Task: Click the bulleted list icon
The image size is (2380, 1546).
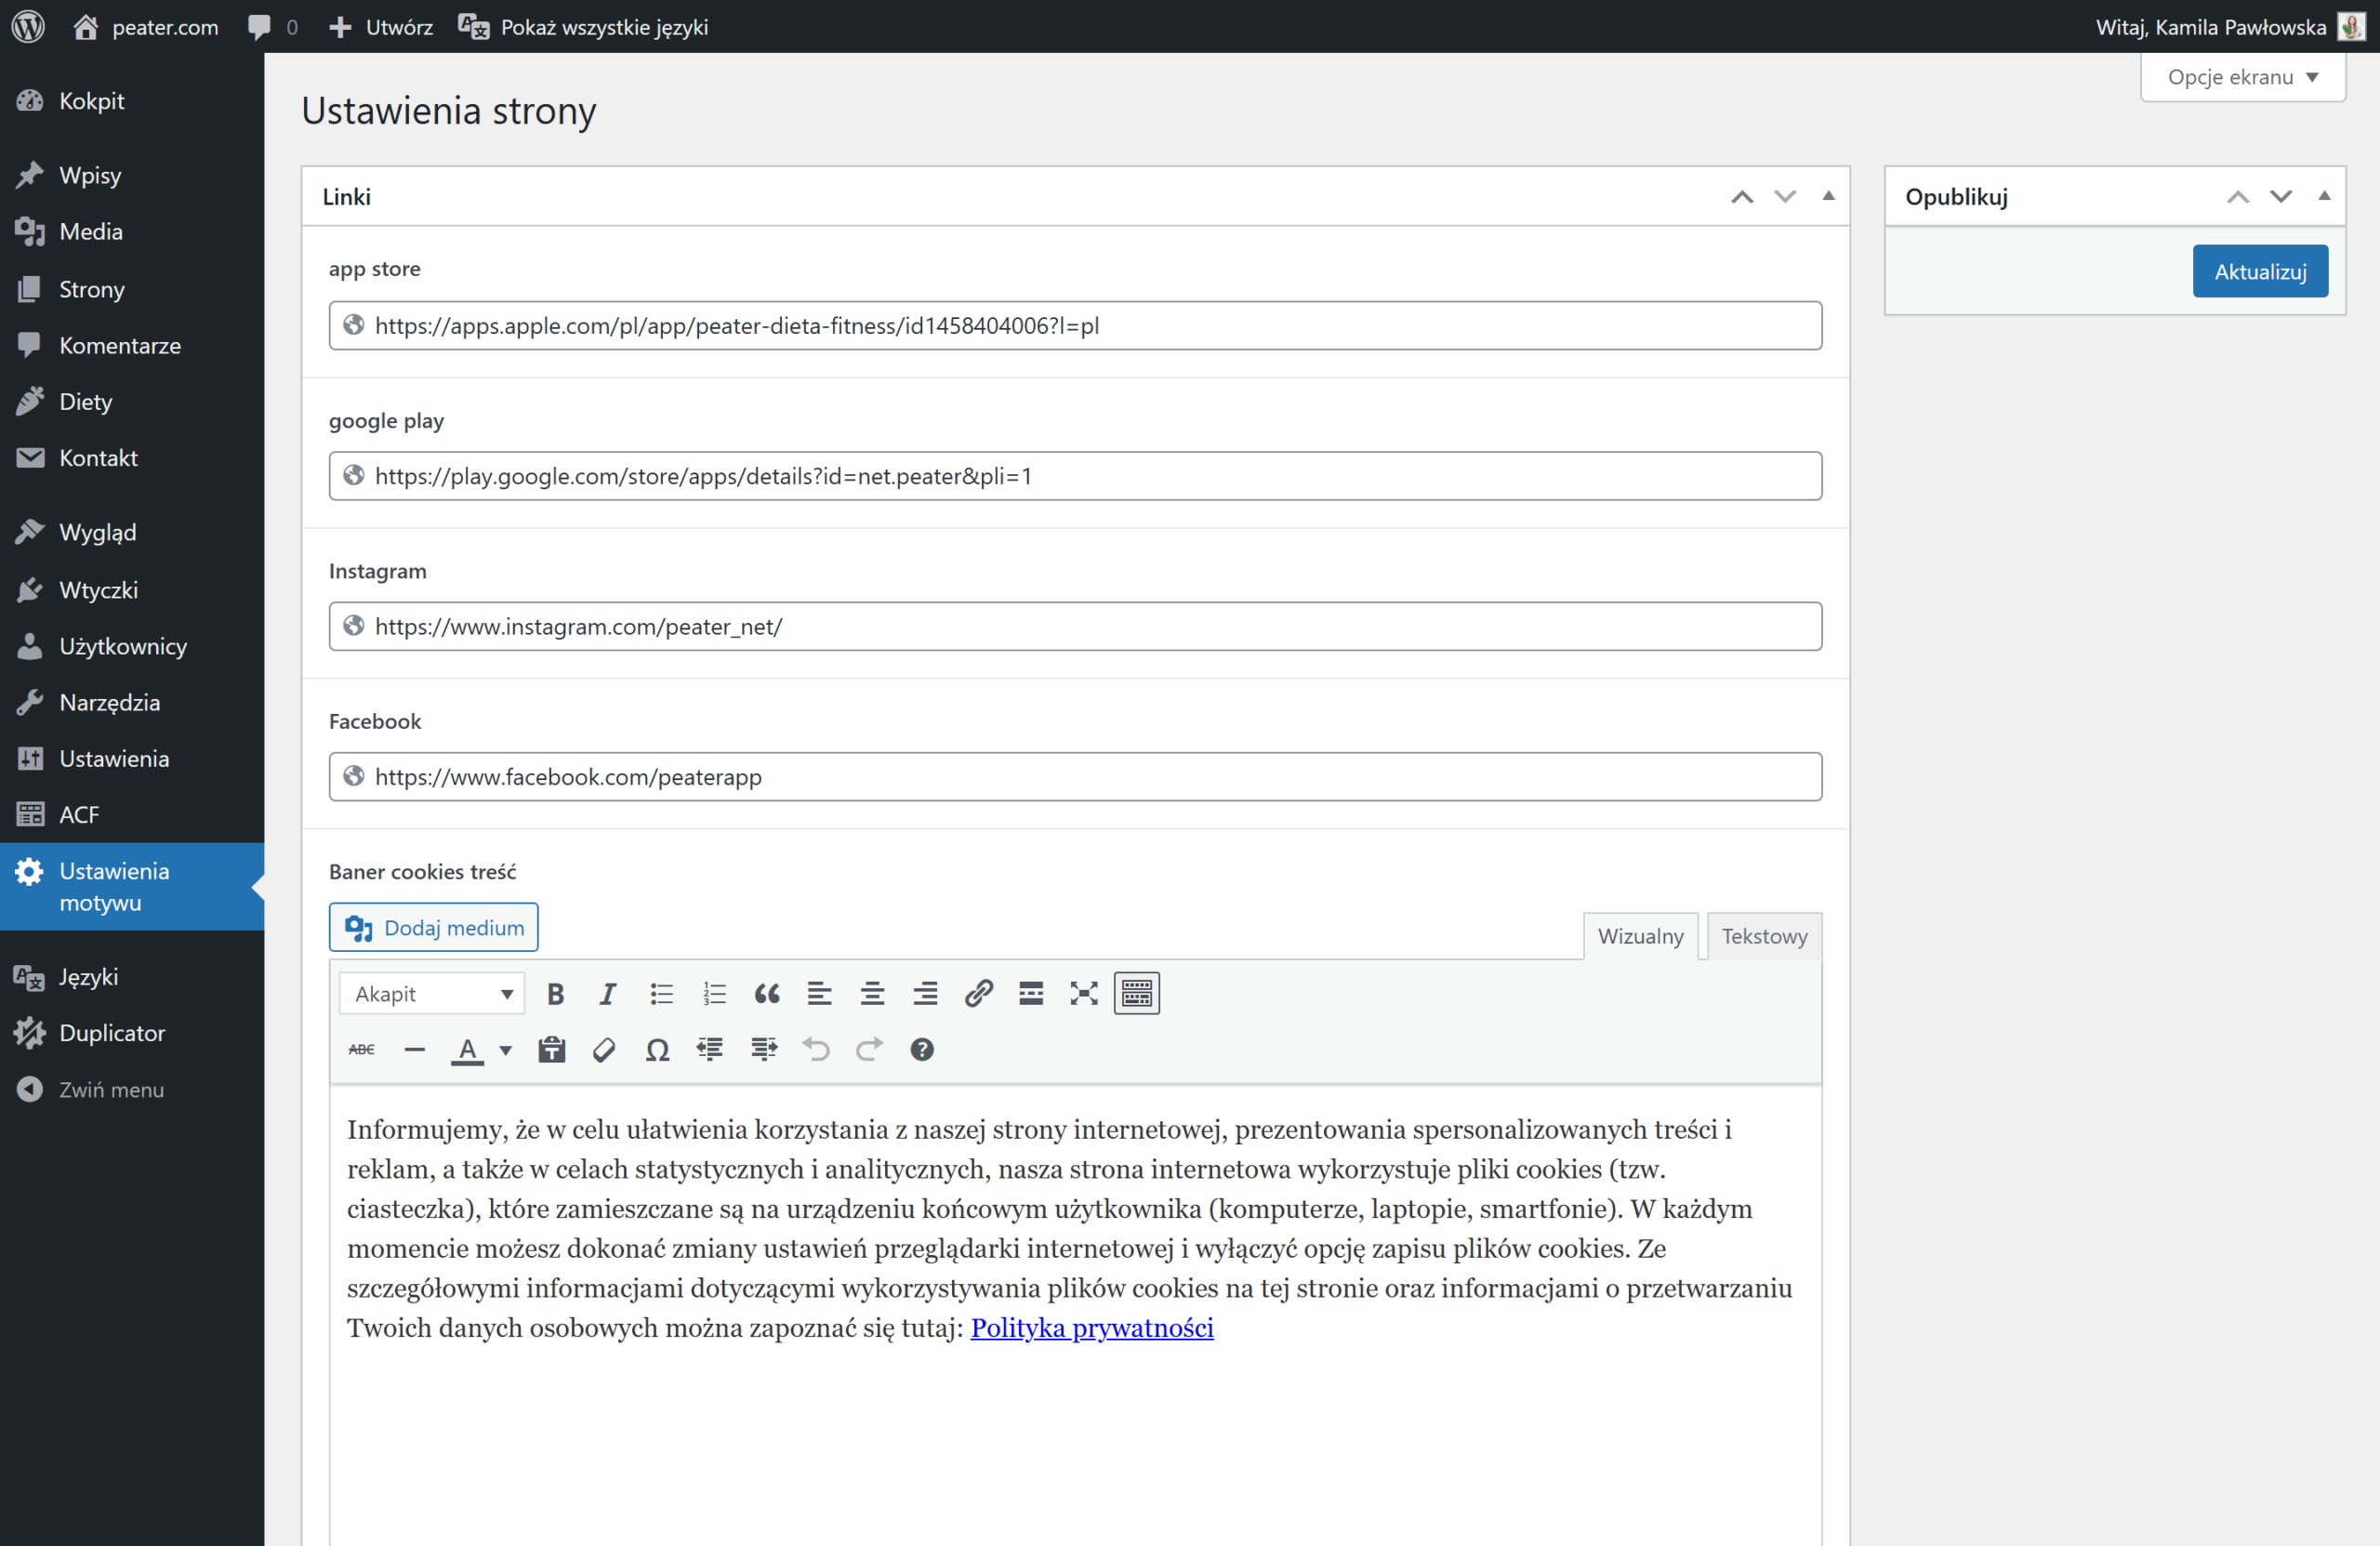Action: pyautogui.click(x=660, y=993)
